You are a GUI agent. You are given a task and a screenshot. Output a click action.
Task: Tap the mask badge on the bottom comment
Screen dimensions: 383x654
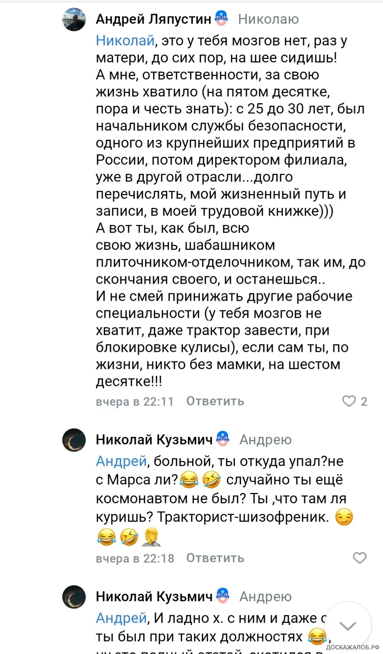(x=223, y=595)
